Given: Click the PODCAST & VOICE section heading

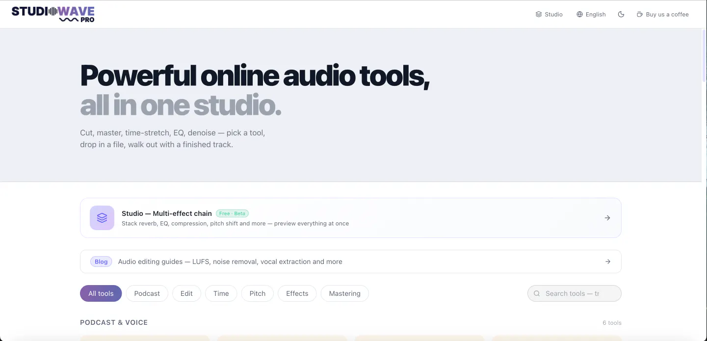Looking at the screenshot, I should click(114, 322).
